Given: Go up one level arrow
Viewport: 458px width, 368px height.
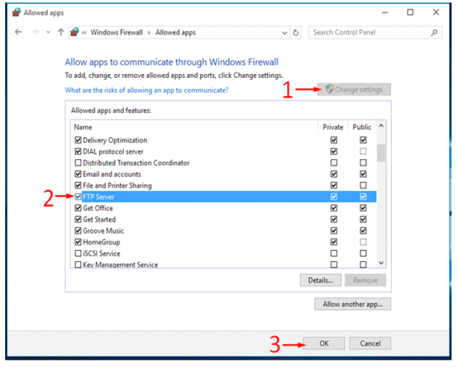Looking at the screenshot, I should coord(61,32).
